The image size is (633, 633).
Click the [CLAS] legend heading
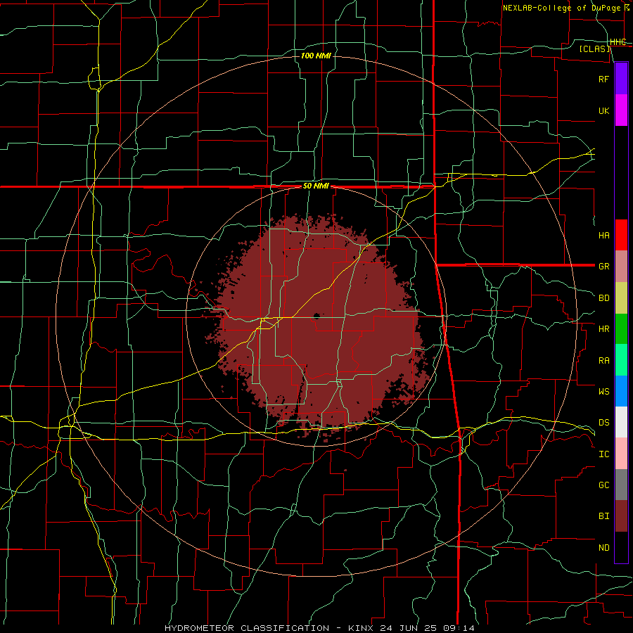click(x=594, y=49)
